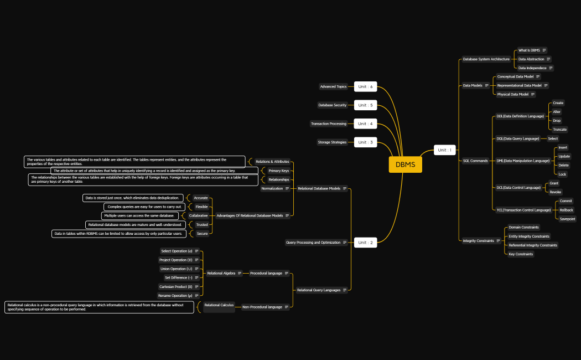Image resolution: width=581 pixels, height=360 pixels.
Task: Open the notes icon on Data Abstraction node
Action: pyautogui.click(x=548, y=59)
